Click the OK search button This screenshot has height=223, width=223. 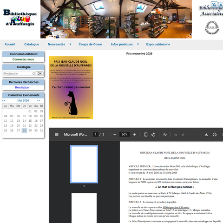point(39,73)
